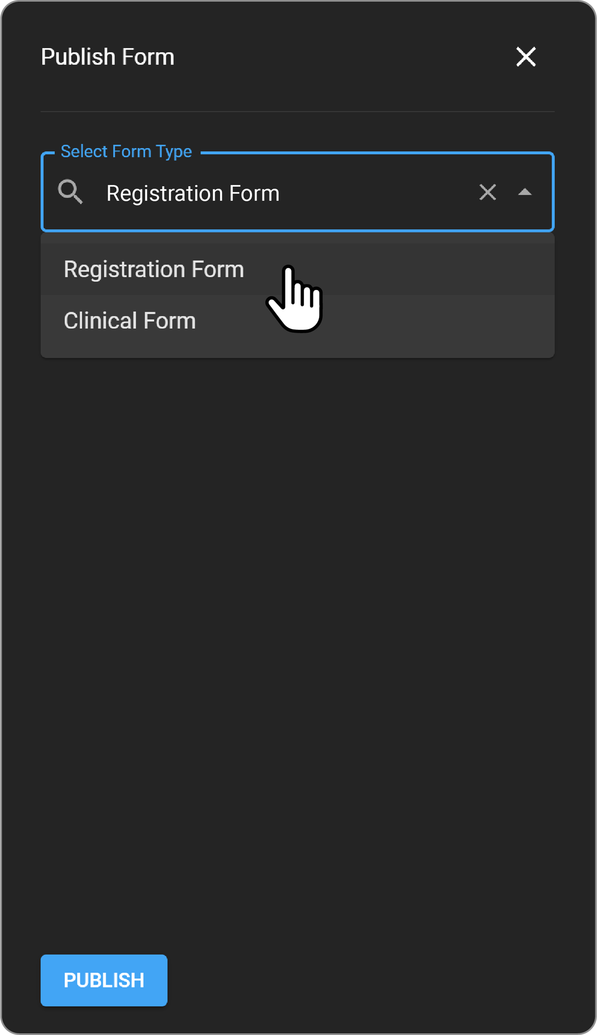Clear the selected Registration Form value

[x=487, y=192]
